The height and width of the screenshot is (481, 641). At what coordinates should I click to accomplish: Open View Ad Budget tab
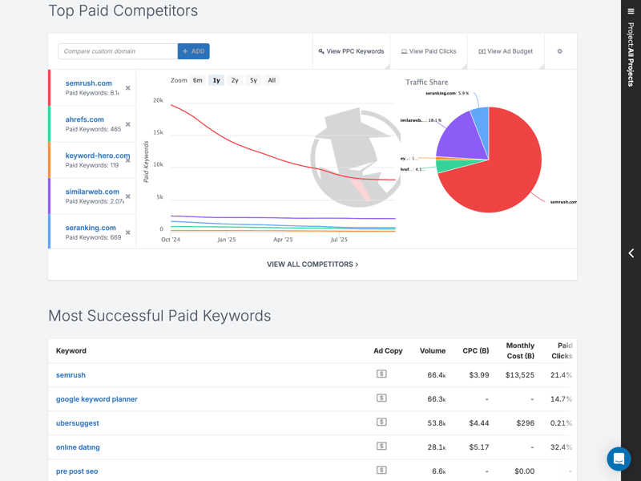[x=506, y=51]
